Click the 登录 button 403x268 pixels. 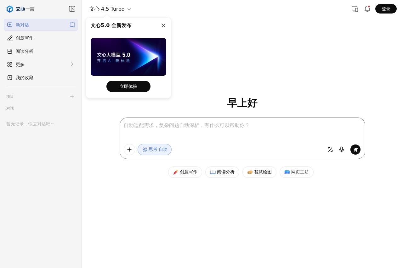(386, 9)
